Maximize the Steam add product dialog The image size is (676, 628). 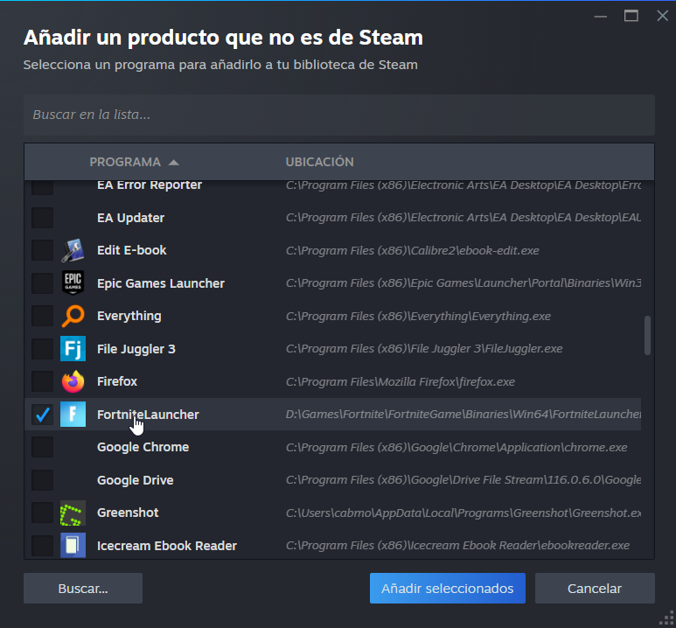(631, 16)
